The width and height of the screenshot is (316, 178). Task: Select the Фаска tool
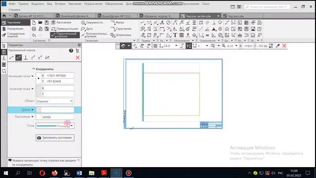(118, 23)
